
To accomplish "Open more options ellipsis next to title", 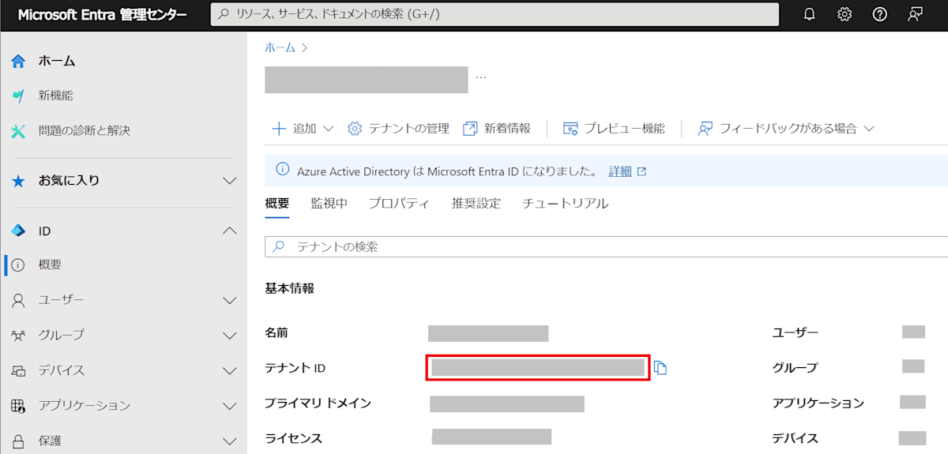I will point(481,78).
